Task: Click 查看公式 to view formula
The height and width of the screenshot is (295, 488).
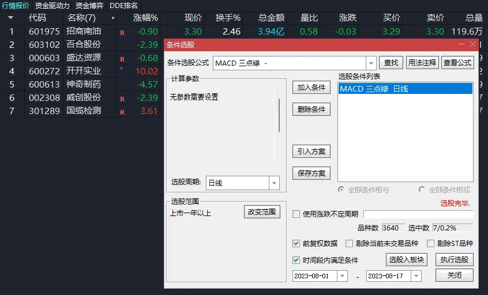Action: (457, 63)
